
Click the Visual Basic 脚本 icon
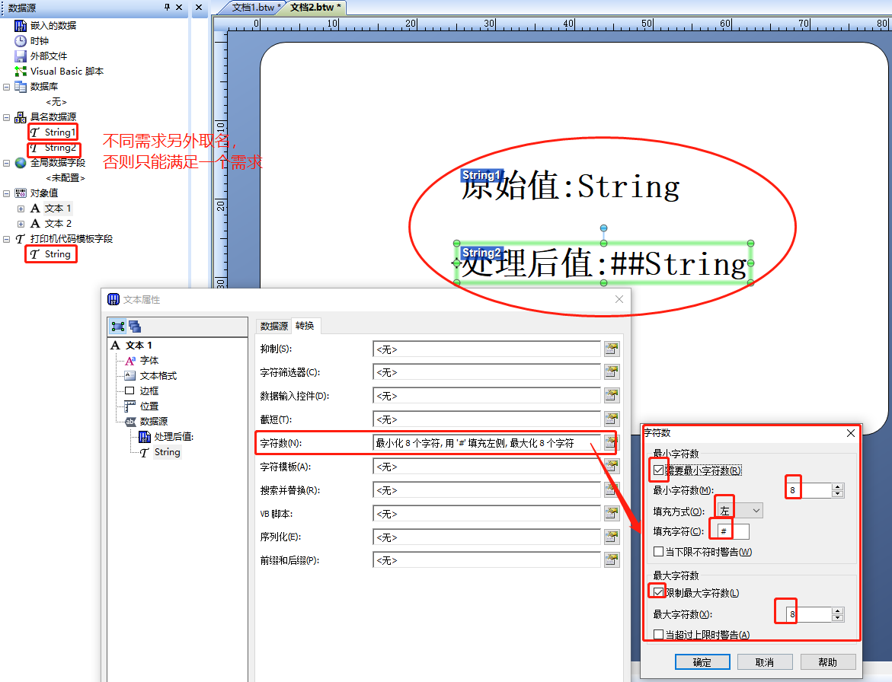[x=19, y=71]
